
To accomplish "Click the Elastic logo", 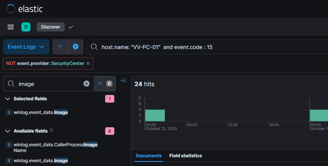I will pyautogui.click(x=24, y=9).
